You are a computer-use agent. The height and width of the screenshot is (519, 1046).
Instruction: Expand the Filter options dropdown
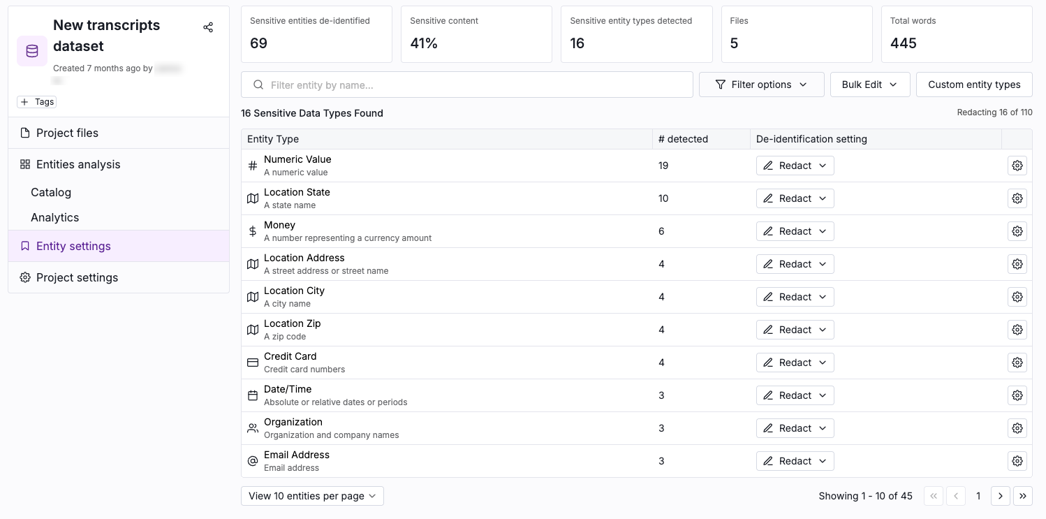click(761, 85)
